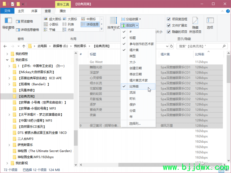Toggle File name extensions (文件扩展名)
This screenshot has height=173, width=231.
169,25
